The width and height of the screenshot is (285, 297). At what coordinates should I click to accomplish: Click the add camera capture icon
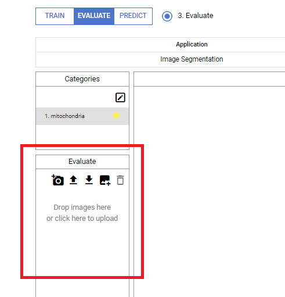(x=57, y=180)
